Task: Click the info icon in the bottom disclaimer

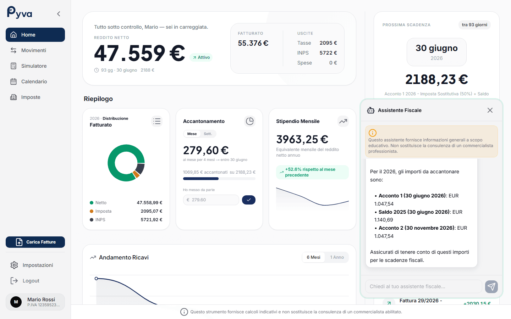Action: [x=184, y=312]
